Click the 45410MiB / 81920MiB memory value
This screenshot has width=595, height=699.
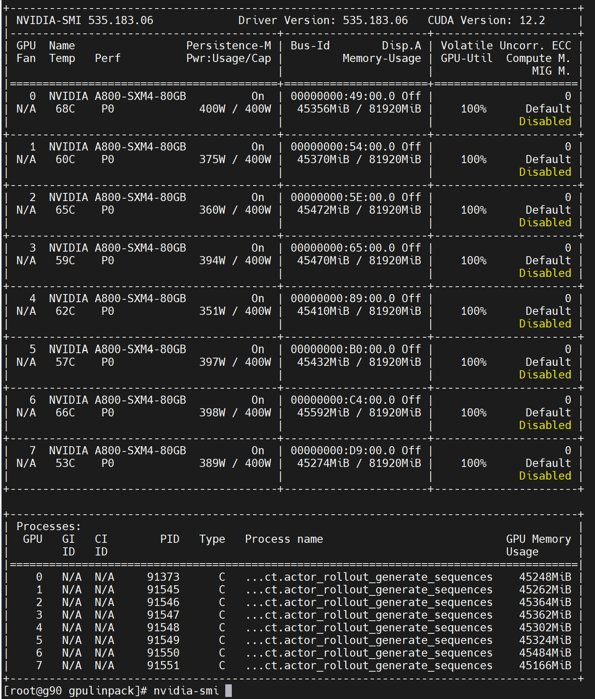tap(359, 311)
